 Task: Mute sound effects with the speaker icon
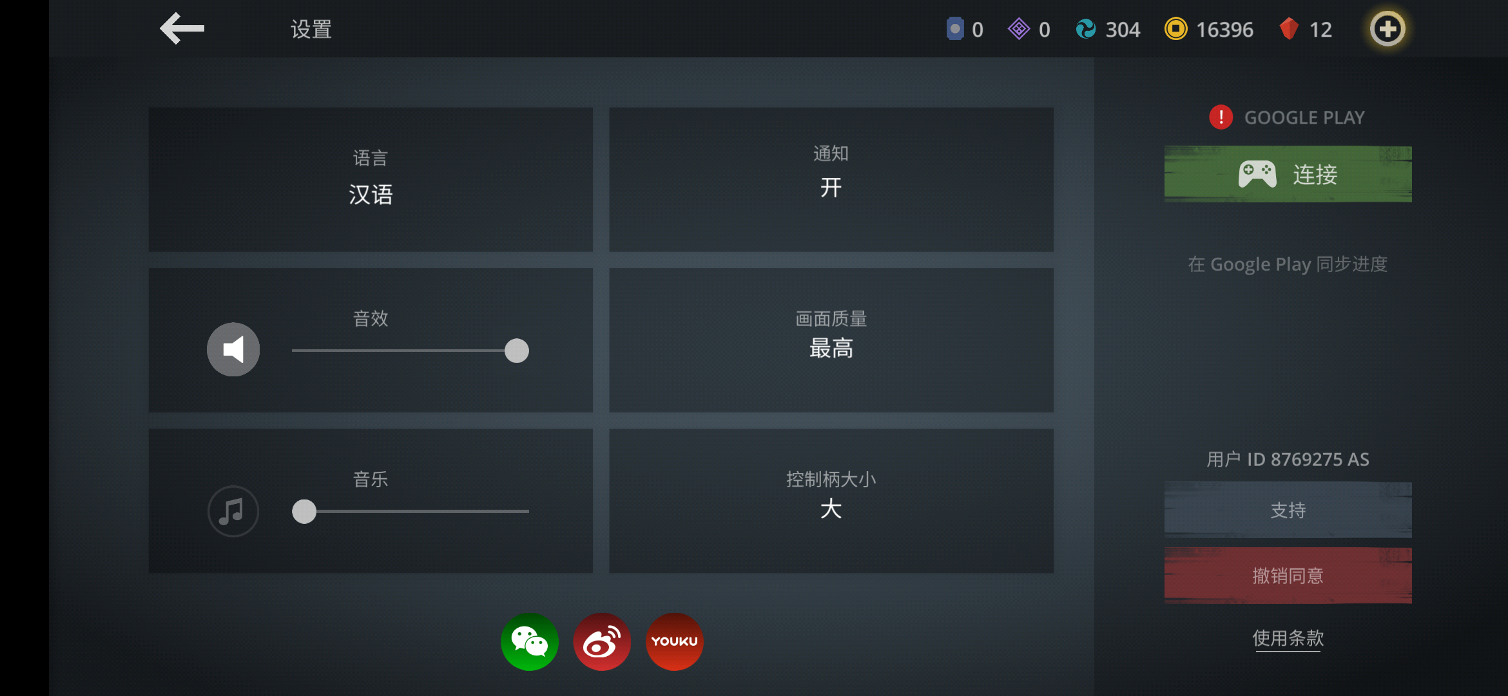233,349
